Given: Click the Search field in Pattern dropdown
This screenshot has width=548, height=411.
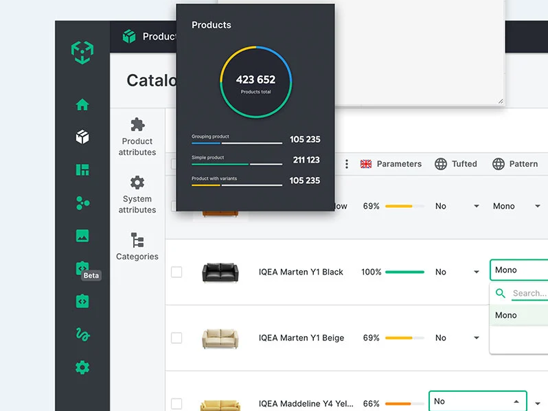Looking at the screenshot, I should [529, 294].
